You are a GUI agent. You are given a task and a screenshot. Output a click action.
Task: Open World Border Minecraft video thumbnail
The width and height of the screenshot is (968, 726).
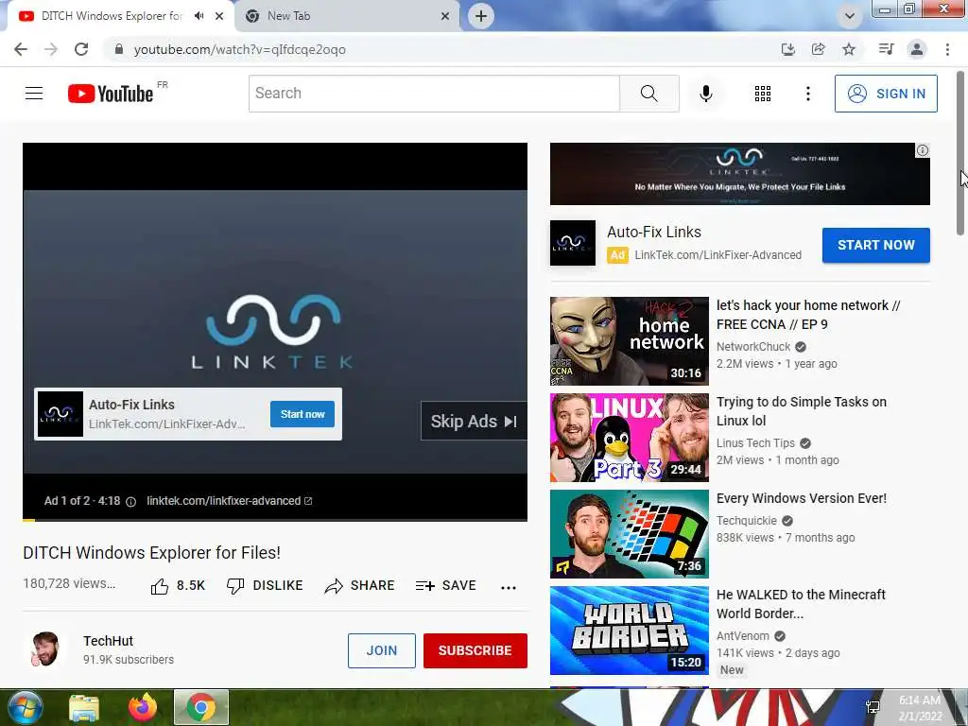click(x=629, y=631)
